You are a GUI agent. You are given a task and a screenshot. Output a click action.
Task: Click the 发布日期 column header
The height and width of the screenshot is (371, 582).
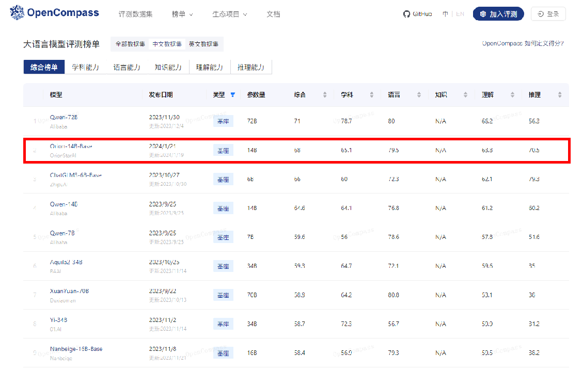161,94
